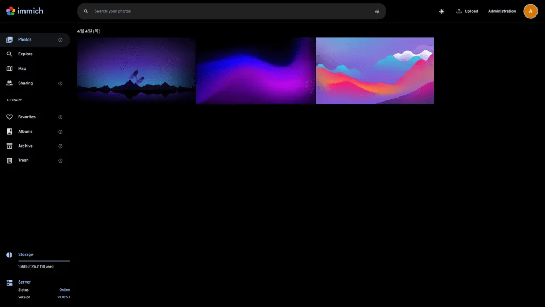Open the Server status panel icon
545x307 pixels.
[x=10, y=281]
